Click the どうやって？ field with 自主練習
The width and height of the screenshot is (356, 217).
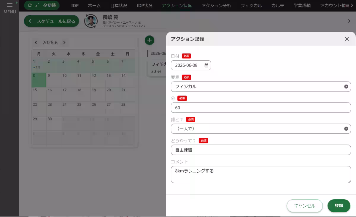click(x=261, y=150)
